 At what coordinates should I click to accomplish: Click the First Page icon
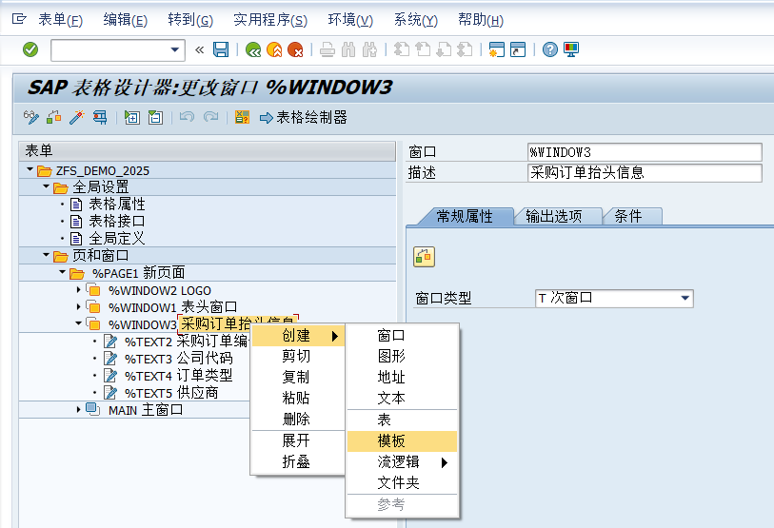pos(402,49)
